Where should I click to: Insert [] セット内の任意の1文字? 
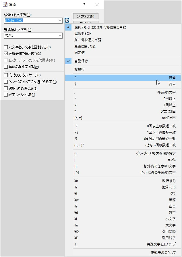tap(123, 166)
